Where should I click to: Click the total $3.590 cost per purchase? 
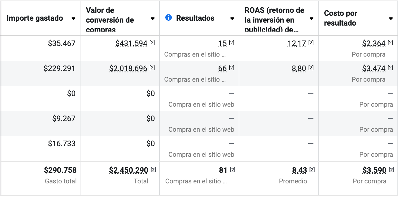[x=374, y=170]
